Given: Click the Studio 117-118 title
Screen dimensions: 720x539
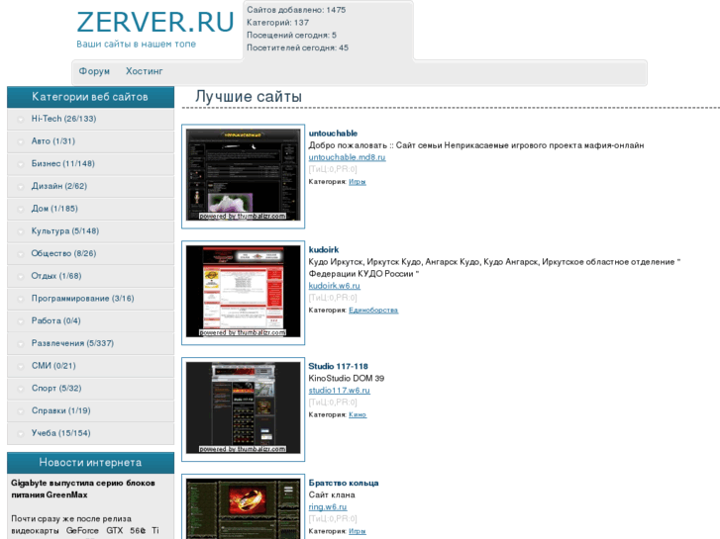Looking at the screenshot, I should 339,367.
